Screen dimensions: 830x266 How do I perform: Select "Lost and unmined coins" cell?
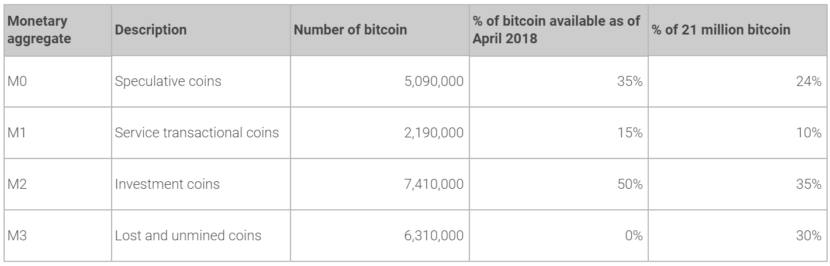pos(188,236)
